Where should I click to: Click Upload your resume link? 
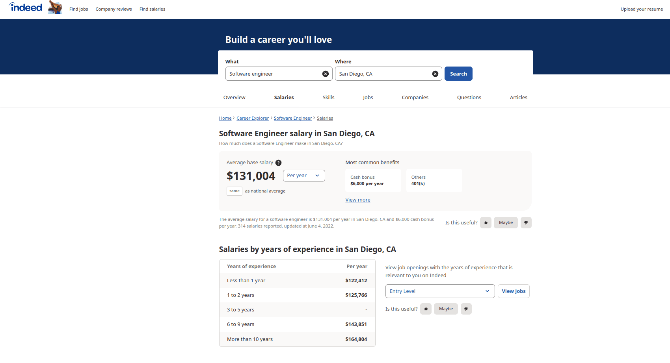(642, 9)
